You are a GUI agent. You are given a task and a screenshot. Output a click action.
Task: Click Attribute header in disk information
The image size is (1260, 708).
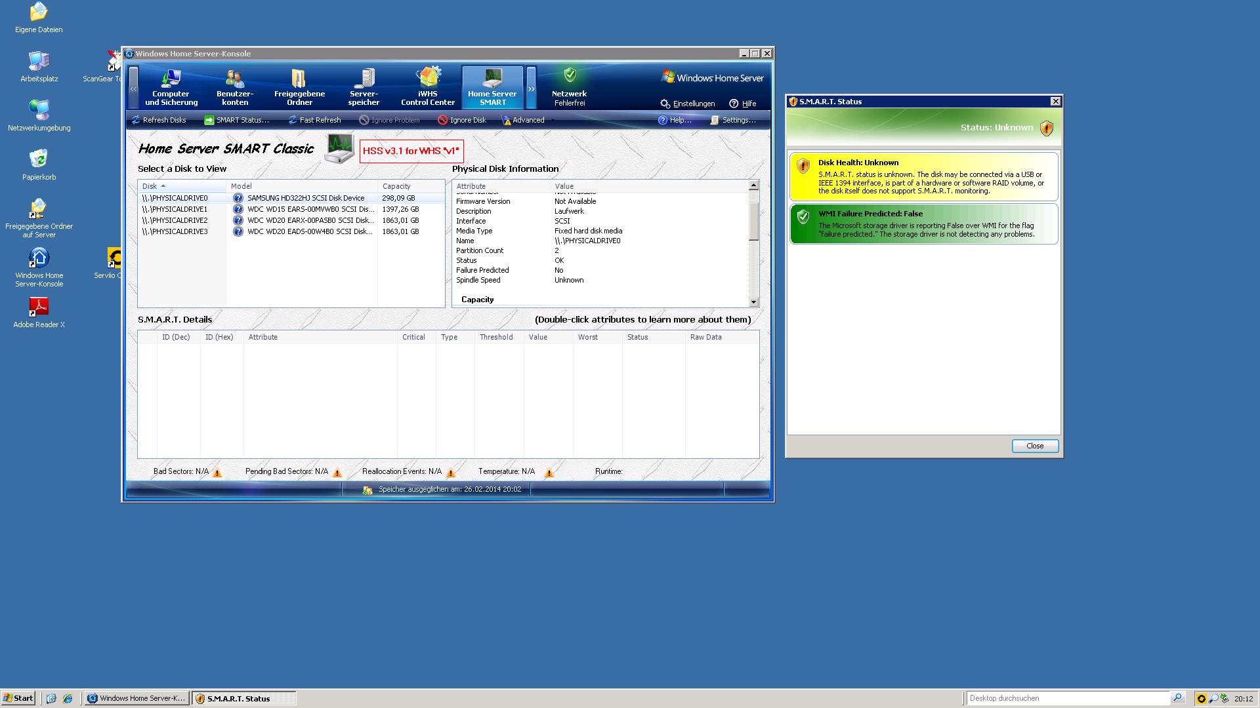pyautogui.click(x=501, y=186)
